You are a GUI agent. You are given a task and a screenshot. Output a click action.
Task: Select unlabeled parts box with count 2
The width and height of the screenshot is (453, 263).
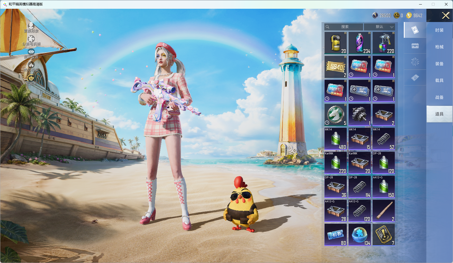click(384, 115)
